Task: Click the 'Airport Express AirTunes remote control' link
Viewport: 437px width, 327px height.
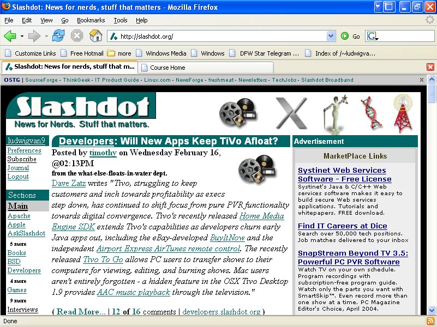Action: (168, 249)
